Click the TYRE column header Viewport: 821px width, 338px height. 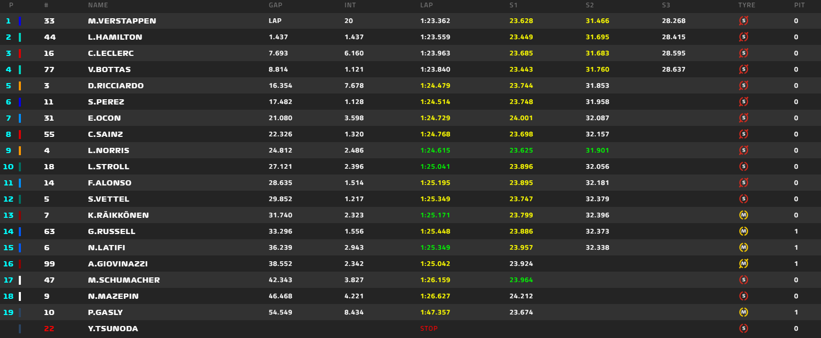coord(746,5)
